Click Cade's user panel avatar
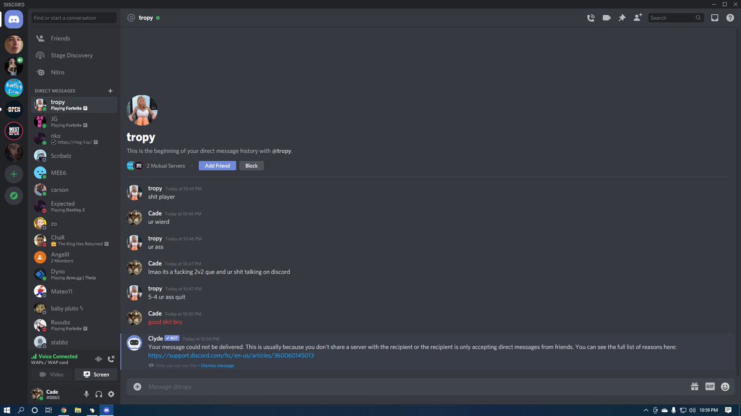Screen dimensions: 741x416 click(38, 394)
